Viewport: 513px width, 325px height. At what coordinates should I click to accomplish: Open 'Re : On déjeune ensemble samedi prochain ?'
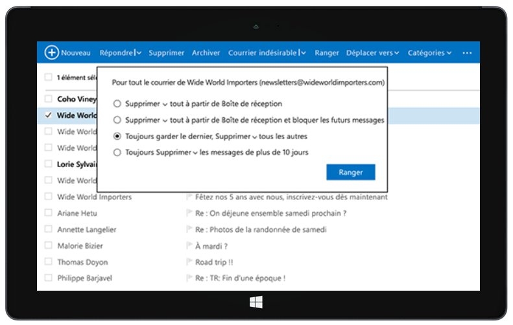(270, 213)
